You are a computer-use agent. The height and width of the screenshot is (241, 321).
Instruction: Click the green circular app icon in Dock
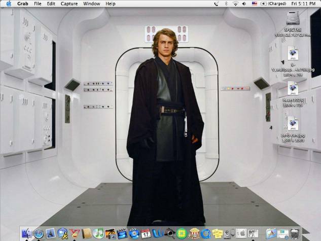coord(182,233)
